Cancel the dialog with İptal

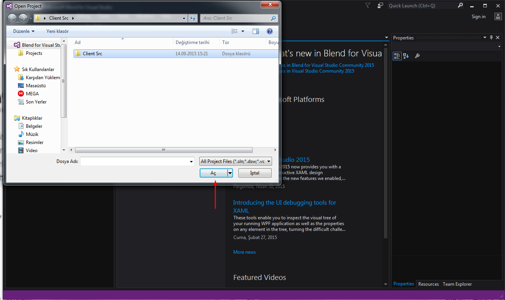pos(255,173)
